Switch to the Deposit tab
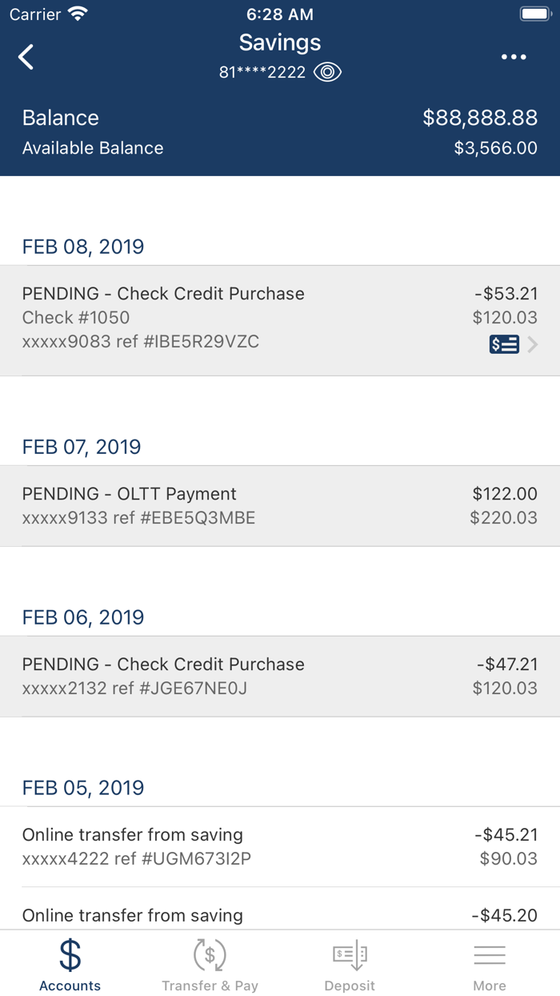The height and width of the screenshot is (996, 560). [x=350, y=963]
